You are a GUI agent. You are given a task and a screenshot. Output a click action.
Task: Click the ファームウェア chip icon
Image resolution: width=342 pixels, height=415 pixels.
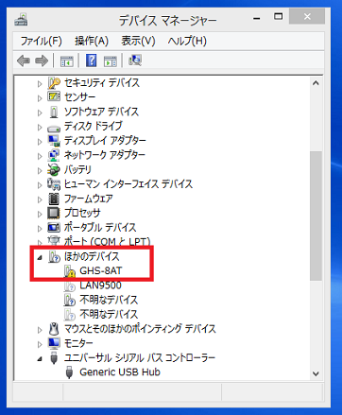pos(54,199)
